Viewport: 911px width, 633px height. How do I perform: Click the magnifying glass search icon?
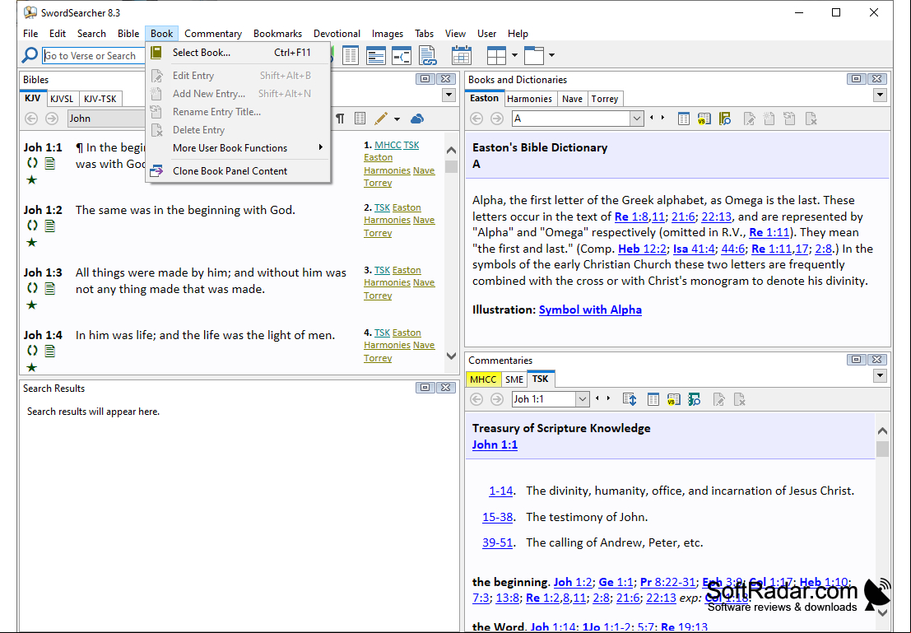(30, 55)
